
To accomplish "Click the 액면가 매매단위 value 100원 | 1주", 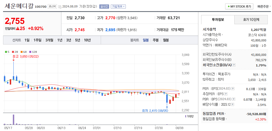I will pos(258,45).
